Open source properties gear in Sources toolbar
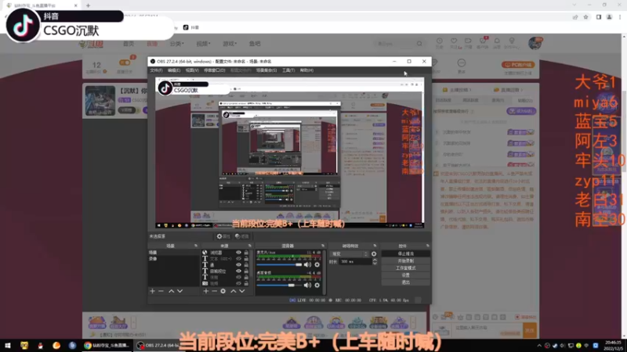Screen dimensions: 627x352 point(223,291)
